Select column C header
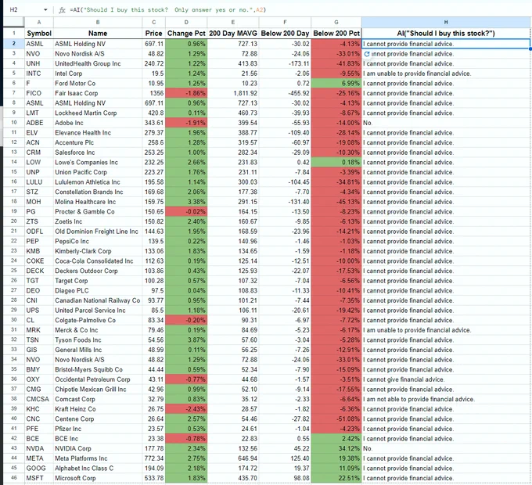The width and height of the screenshot is (532, 485). coord(153,22)
